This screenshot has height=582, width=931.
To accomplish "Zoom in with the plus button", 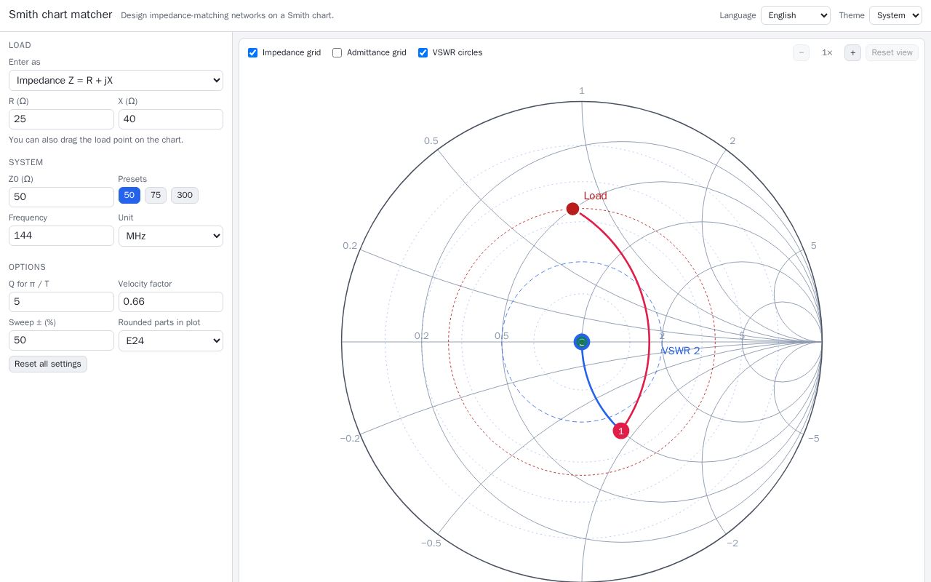I will [x=852, y=52].
